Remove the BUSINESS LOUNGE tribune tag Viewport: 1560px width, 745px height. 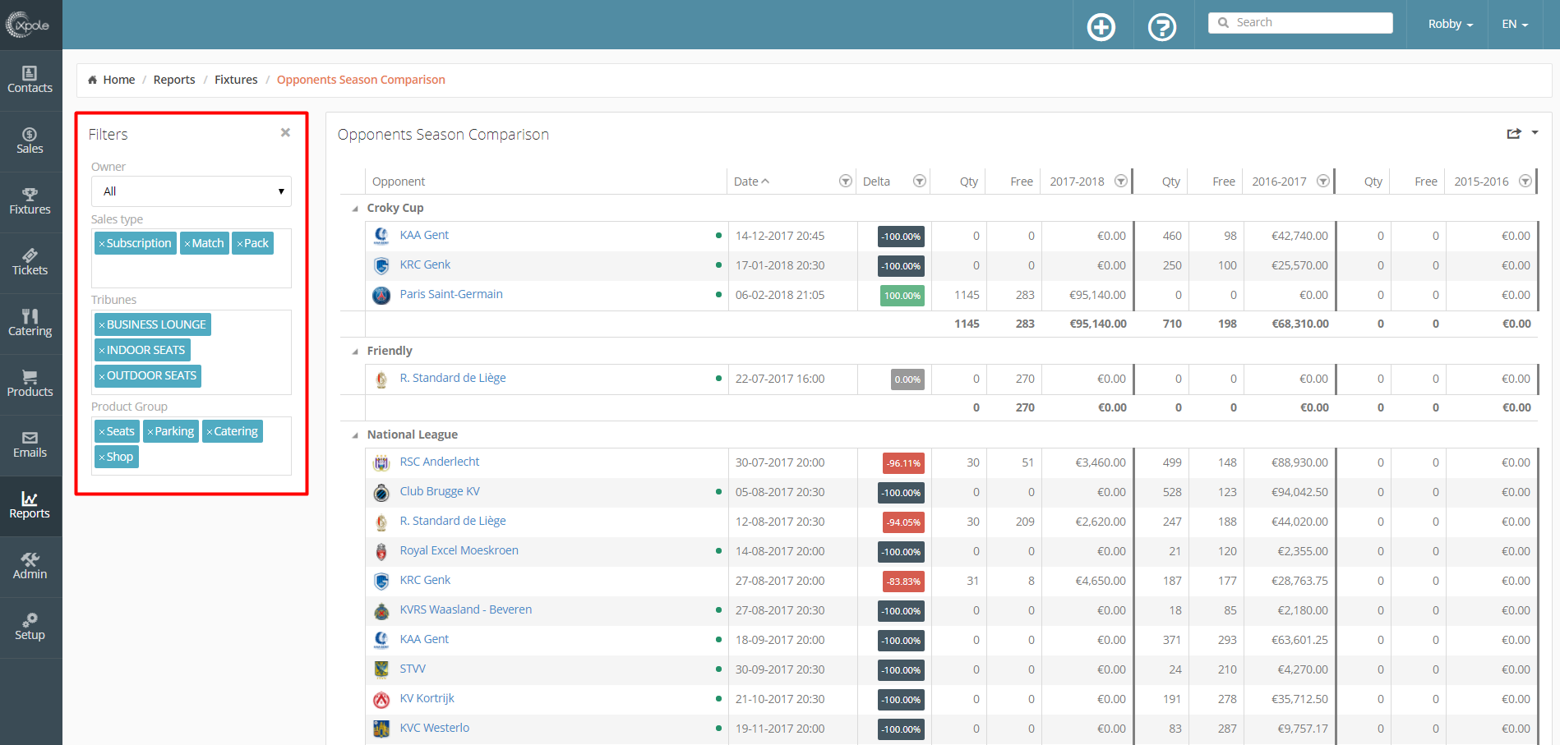pos(102,325)
